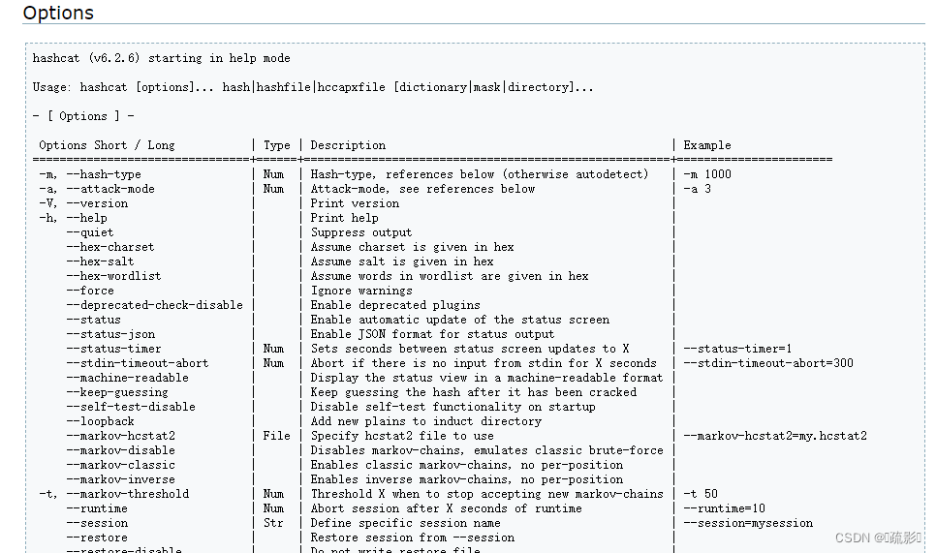Click the '--markov-inverse' option
Image resolution: width=936 pixels, height=553 pixels.
(120, 479)
